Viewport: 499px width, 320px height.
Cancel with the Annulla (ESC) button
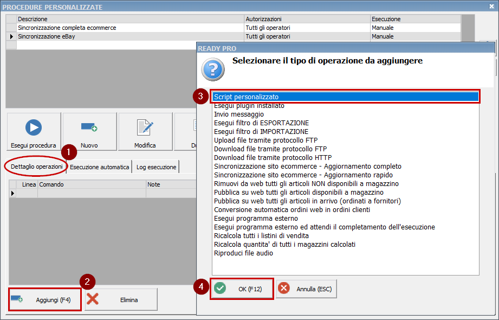[306, 289]
